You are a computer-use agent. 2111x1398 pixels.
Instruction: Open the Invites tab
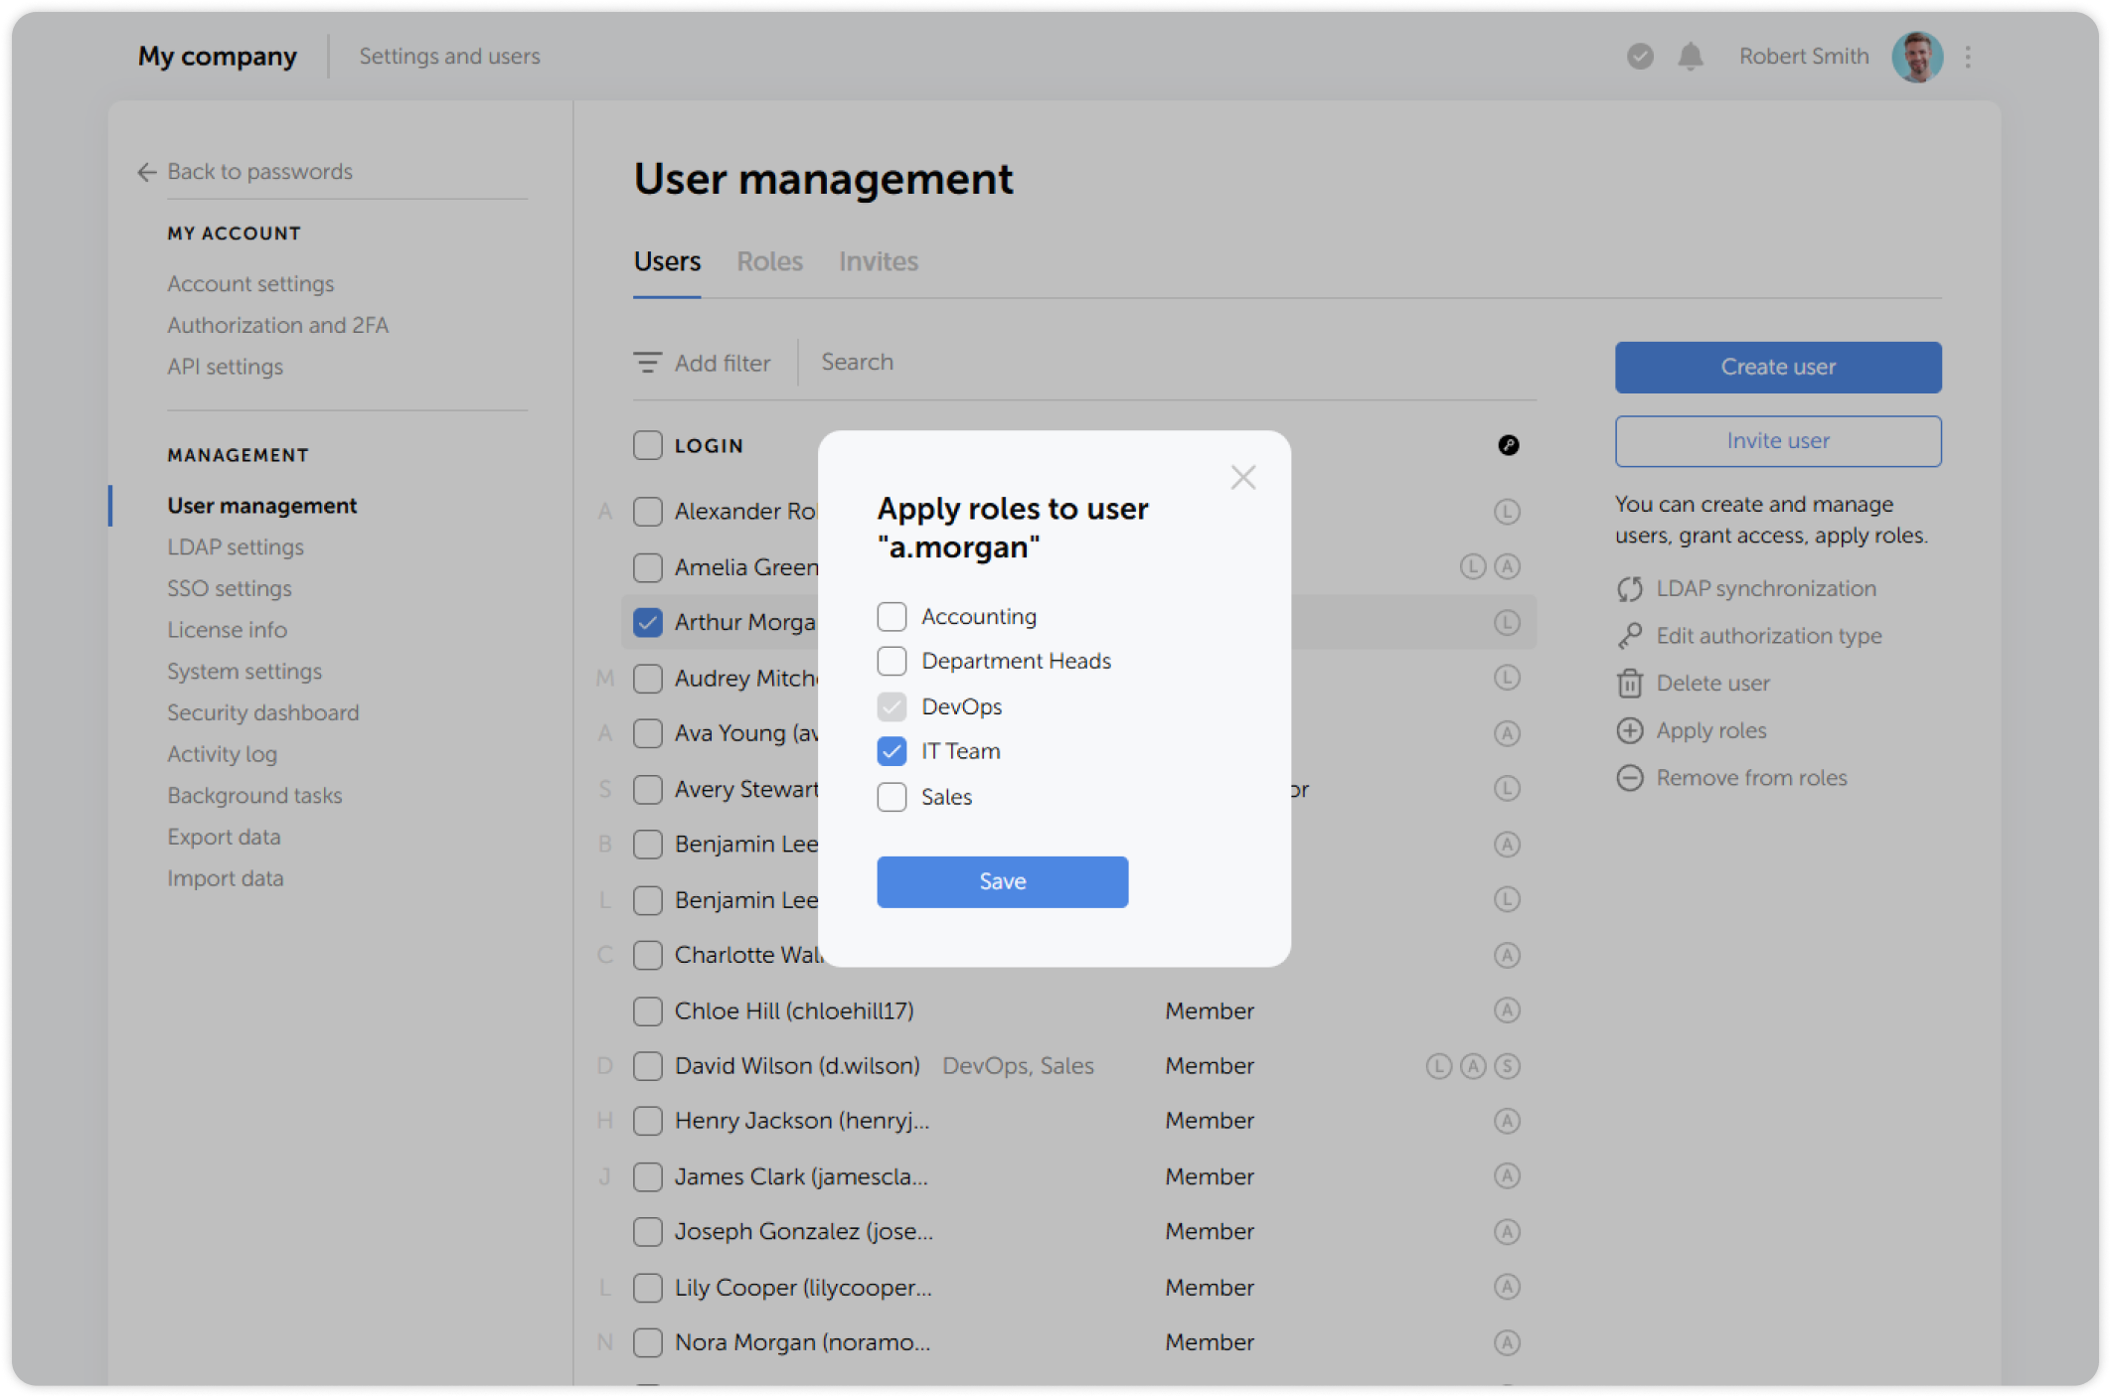pyautogui.click(x=878, y=261)
